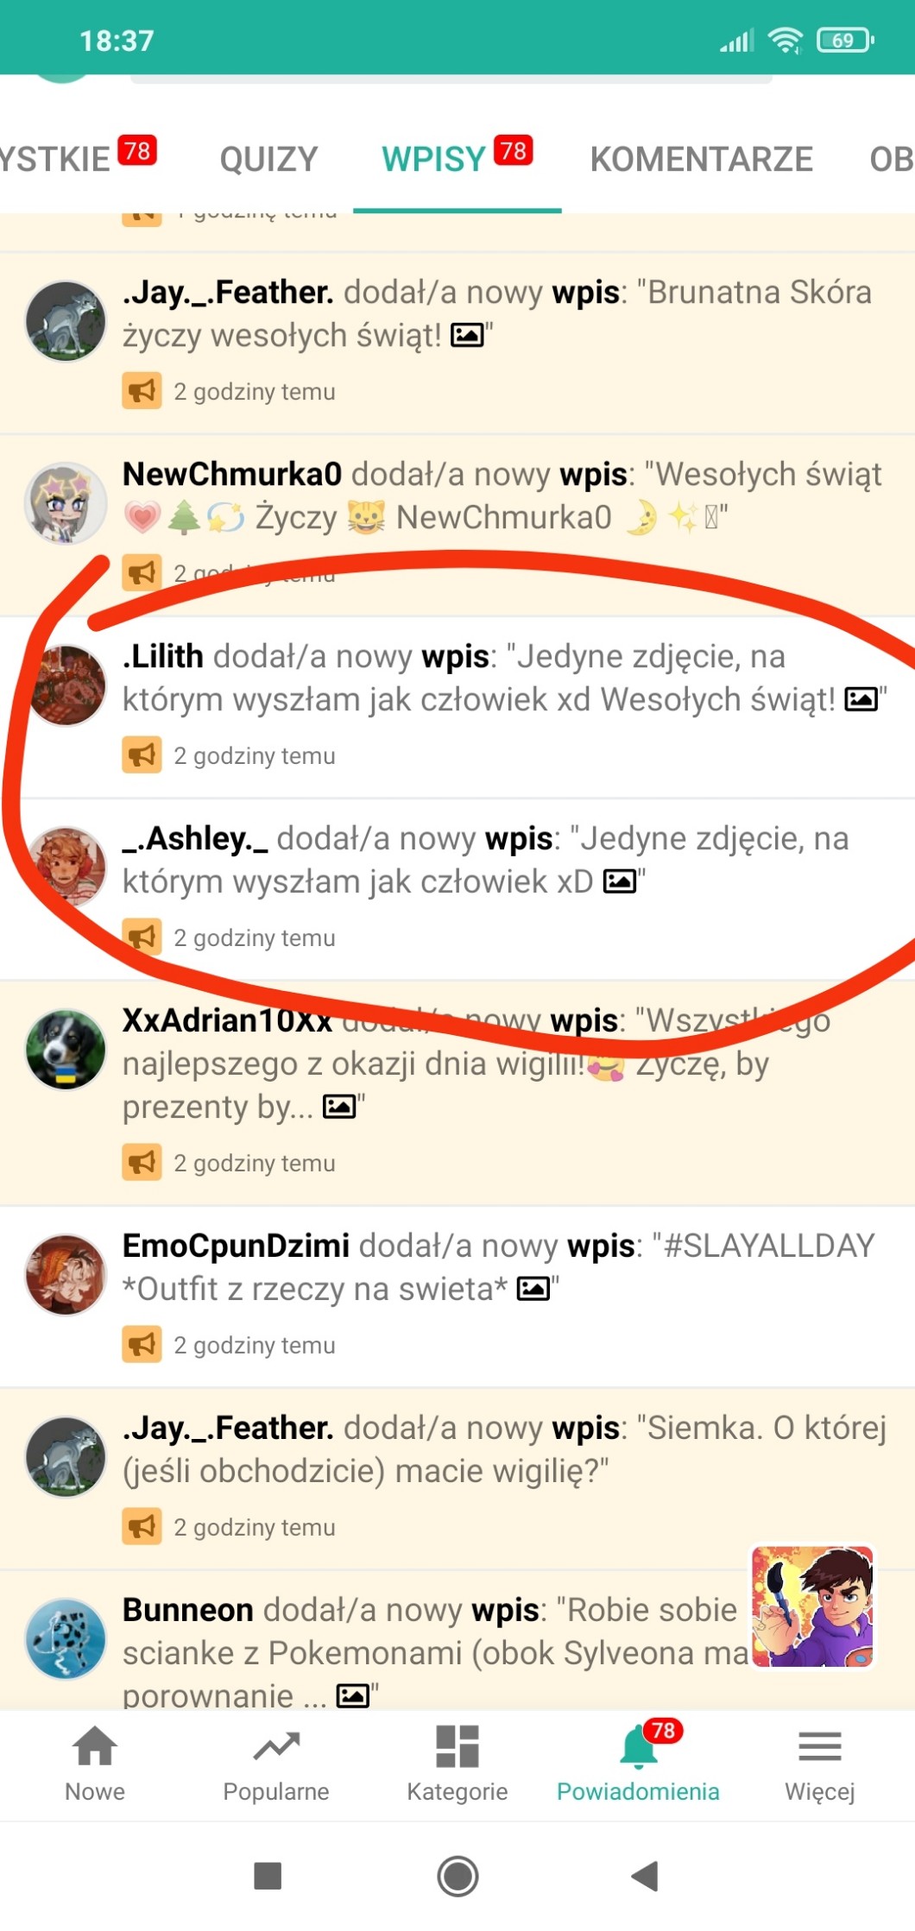Open _.Ashley._ username link

195,838
